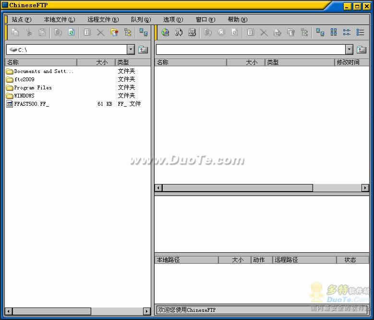Open the 站点(F) menu
This screenshot has width=374, height=320.
click(x=22, y=20)
